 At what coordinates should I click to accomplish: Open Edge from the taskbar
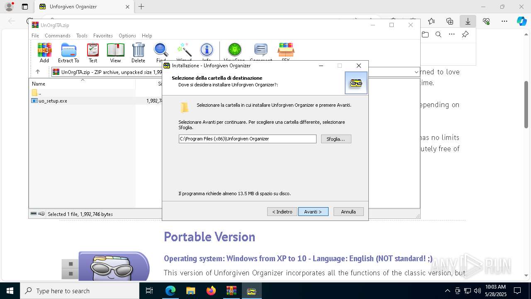pyautogui.click(x=171, y=291)
